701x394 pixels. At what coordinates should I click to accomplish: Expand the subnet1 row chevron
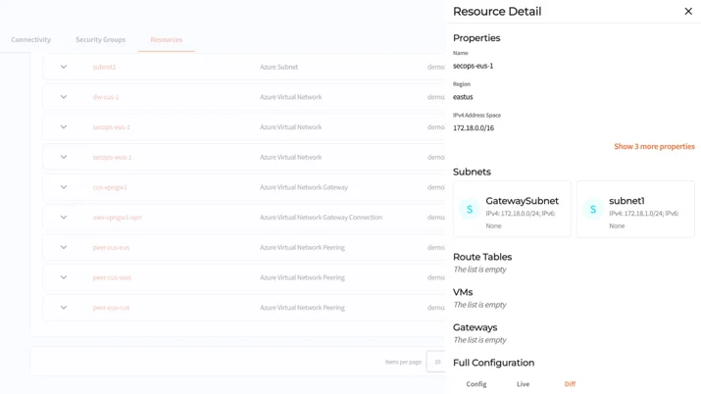[64, 67]
